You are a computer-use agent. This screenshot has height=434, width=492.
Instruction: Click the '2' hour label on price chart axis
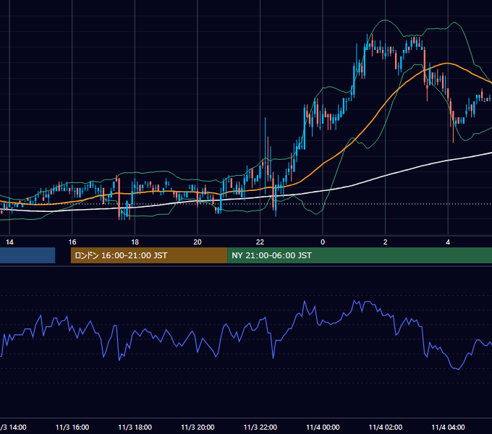coord(386,242)
